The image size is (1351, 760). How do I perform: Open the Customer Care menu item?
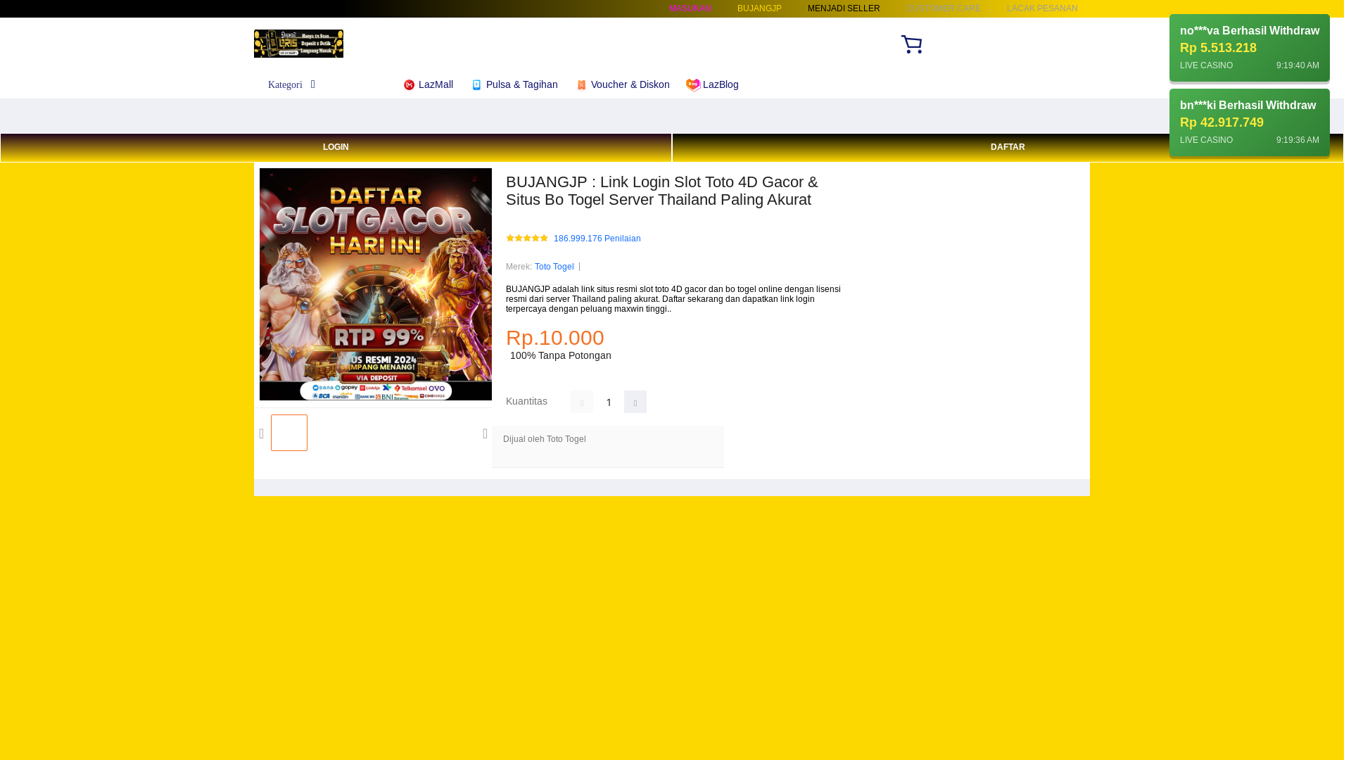click(x=943, y=8)
